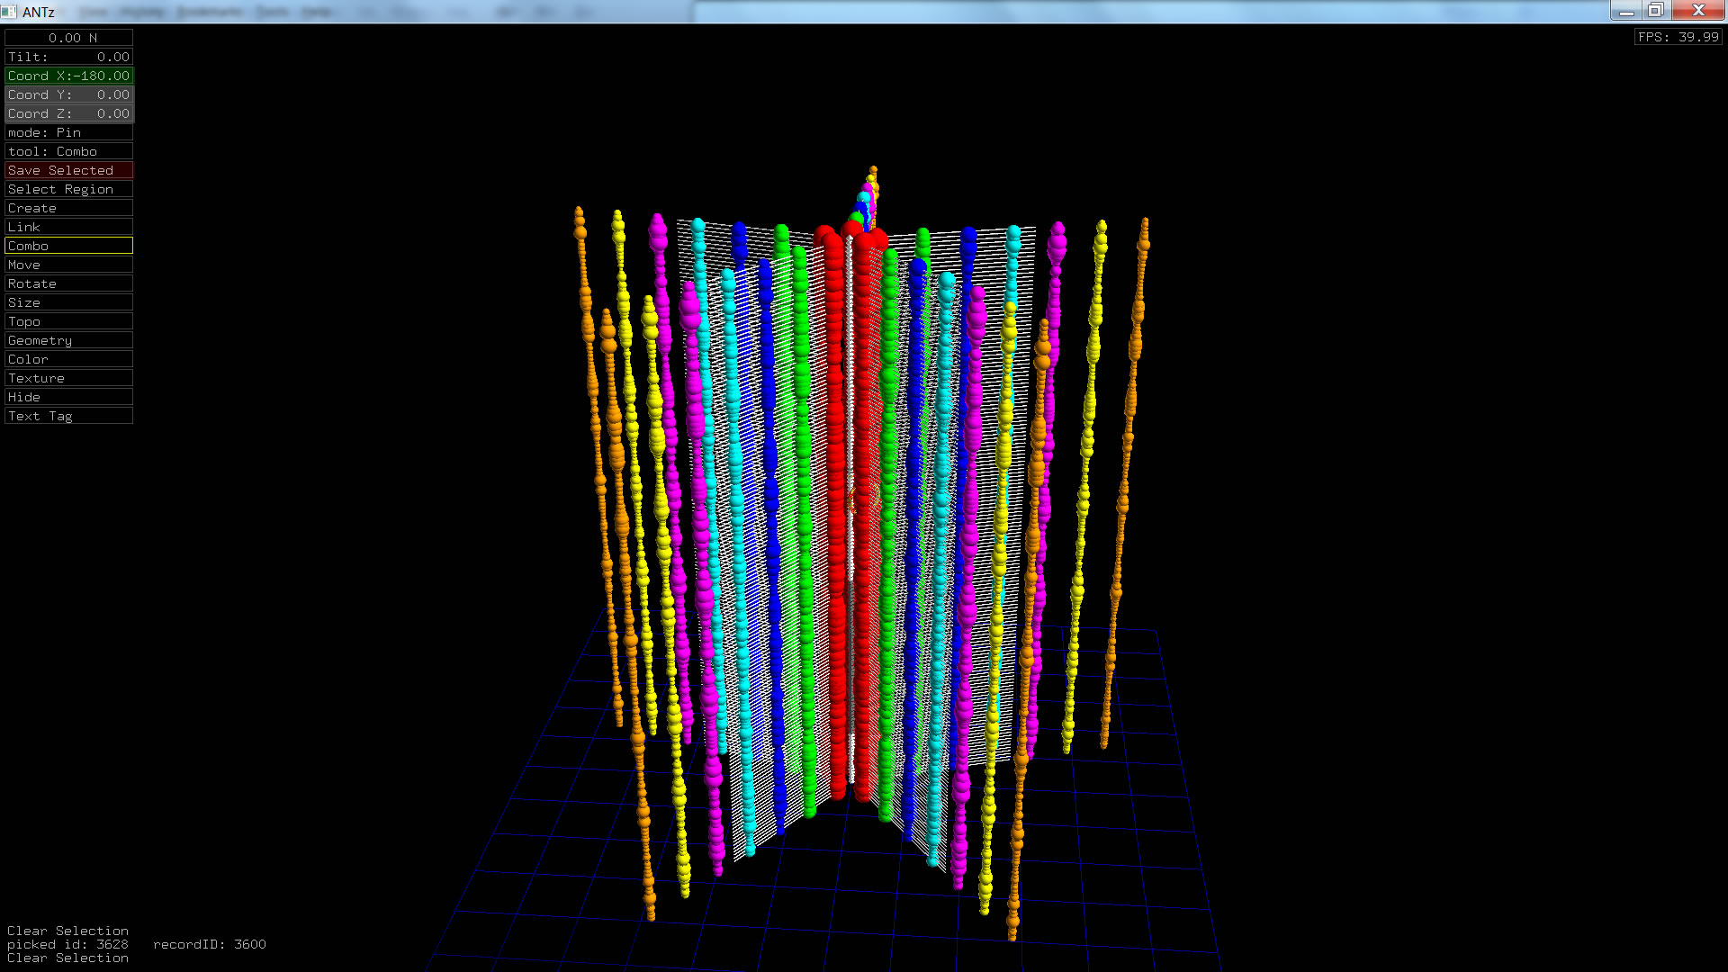
Task: Click the Save Selected button
Action: (68, 170)
